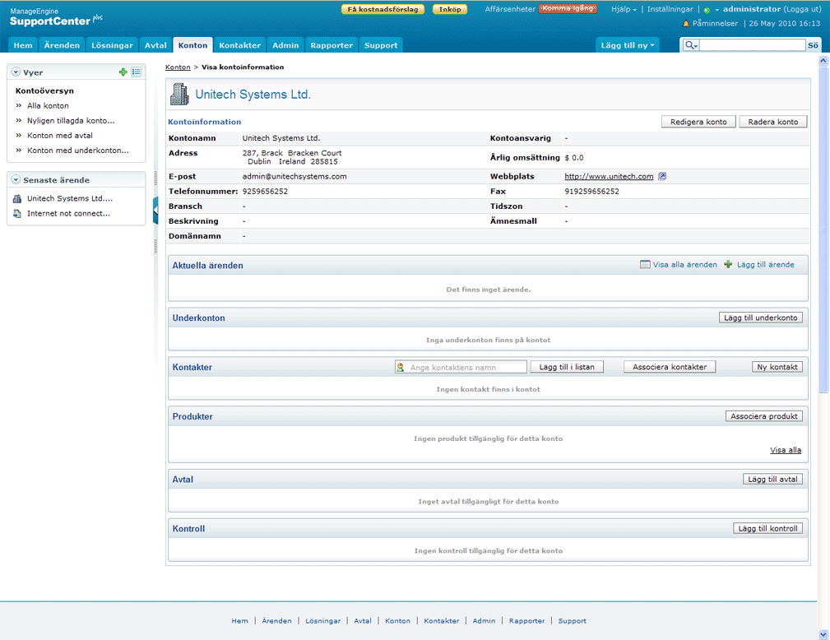Click the Ny kontakt button
830x640 pixels.
777,367
